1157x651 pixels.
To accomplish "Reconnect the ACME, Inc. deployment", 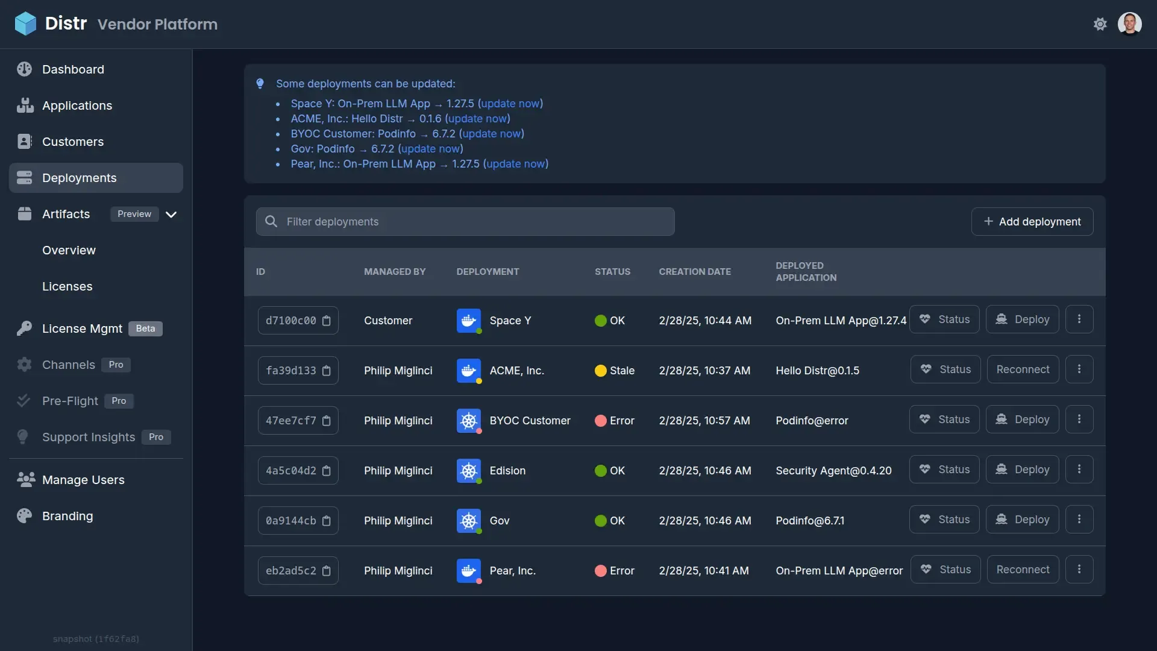I will (x=1022, y=369).
